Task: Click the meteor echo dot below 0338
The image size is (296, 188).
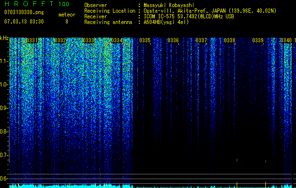Action: pos(237,160)
